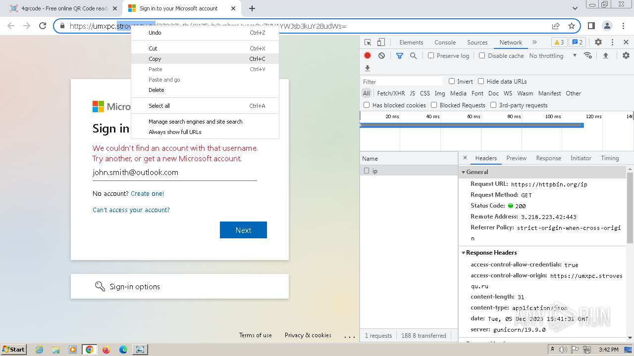Viewport: 634px width, 356px height.
Task: Open DevTools main settings gear
Action: click(x=598, y=43)
